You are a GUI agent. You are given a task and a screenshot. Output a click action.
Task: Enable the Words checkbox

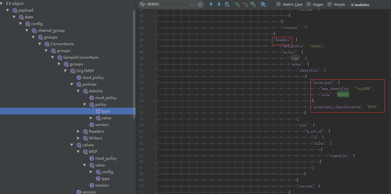click(329, 4)
